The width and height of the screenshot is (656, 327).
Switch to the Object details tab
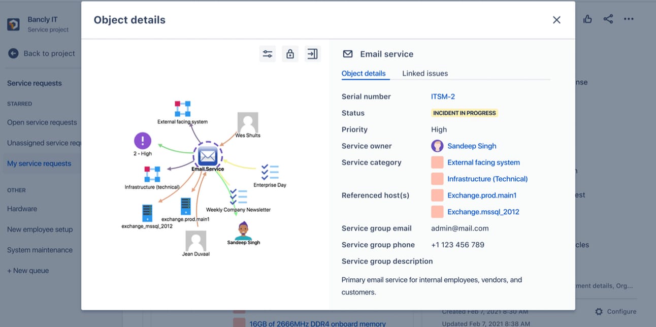click(x=364, y=74)
